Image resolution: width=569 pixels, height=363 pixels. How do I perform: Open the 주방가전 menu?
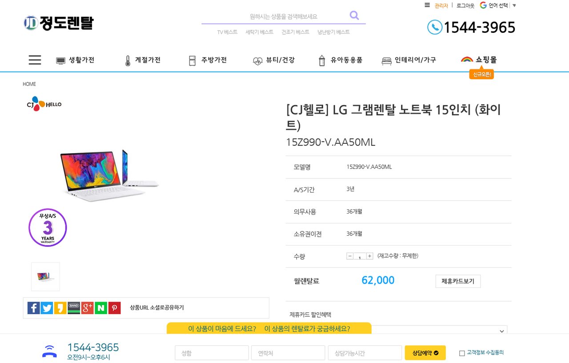coord(208,60)
